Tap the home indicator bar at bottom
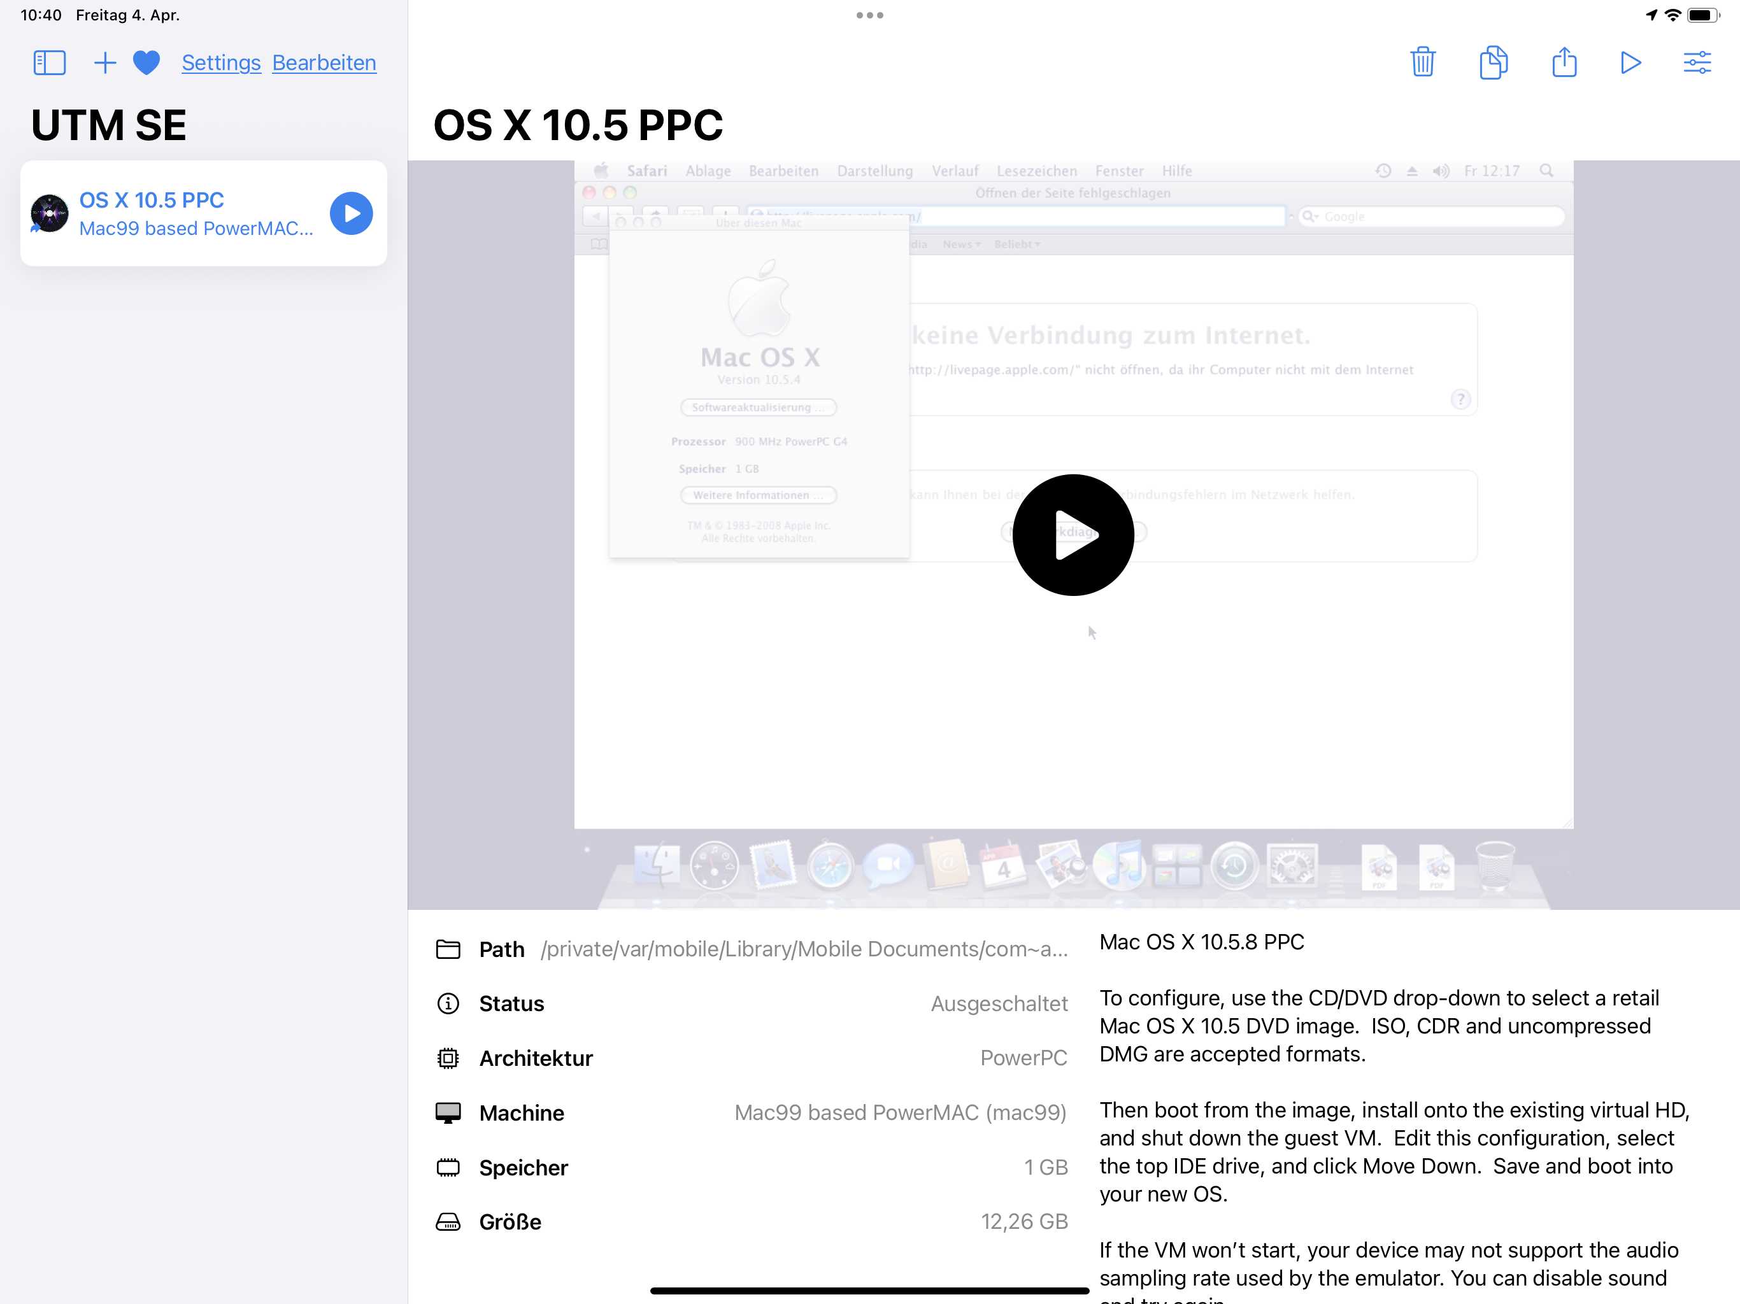 click(x=869, y=1289)
